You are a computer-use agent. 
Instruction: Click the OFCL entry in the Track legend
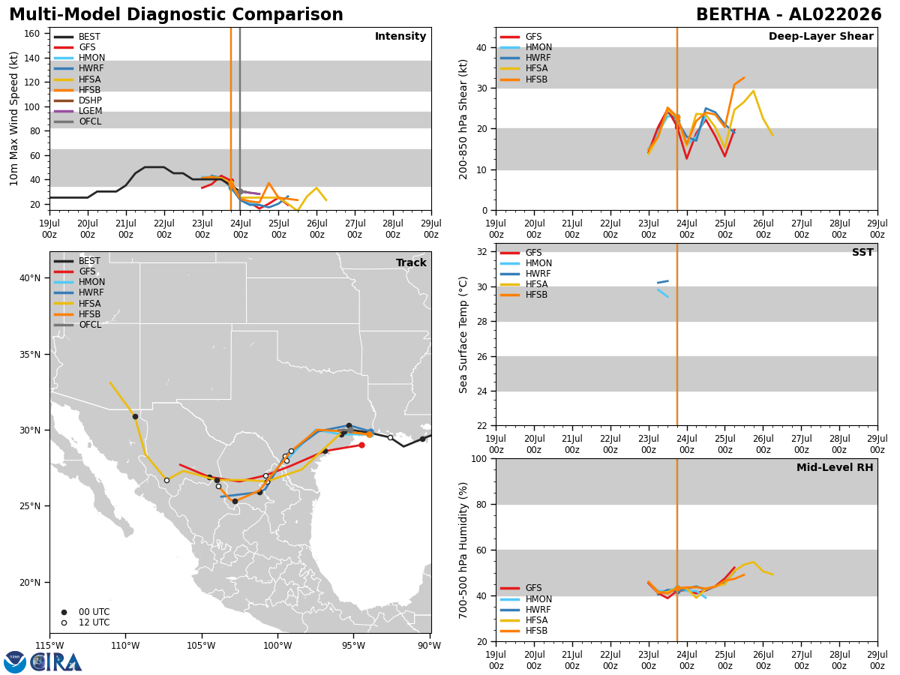pos(78,325)
